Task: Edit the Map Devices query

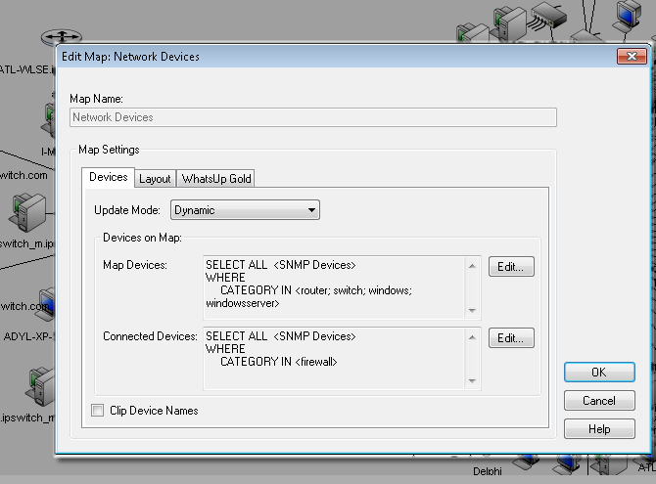Action: [511, 267]
